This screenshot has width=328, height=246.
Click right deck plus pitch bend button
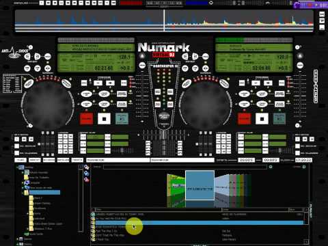(x=268, y=83)
